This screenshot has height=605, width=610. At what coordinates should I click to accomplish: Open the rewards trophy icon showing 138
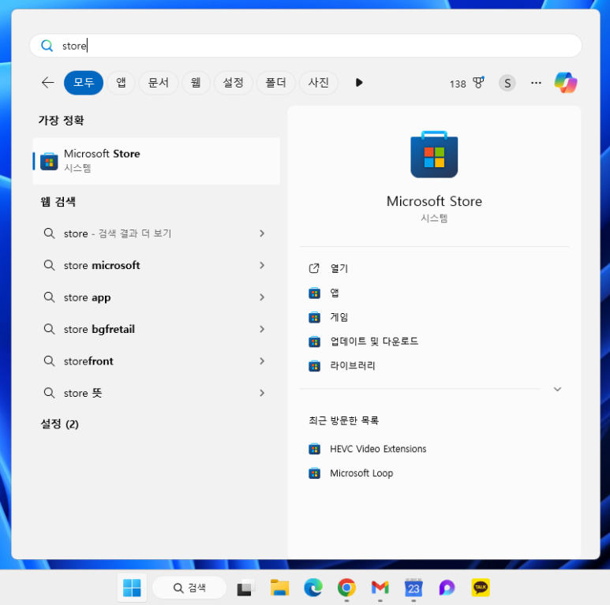point(478,83)
